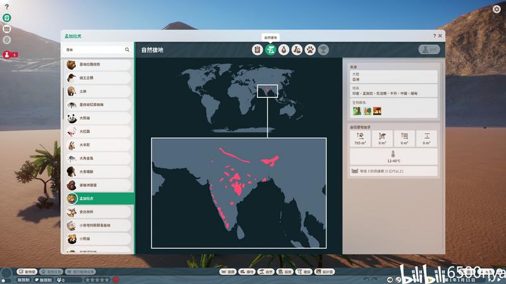
Task: Select the giant panda (大熊貓) entry
Action: 98,118
